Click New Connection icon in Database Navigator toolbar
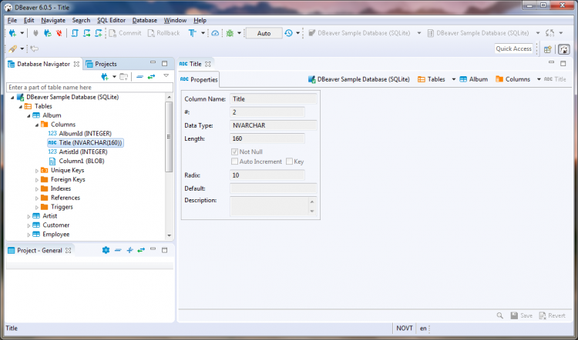578x340 pixels. pos(105,76)
